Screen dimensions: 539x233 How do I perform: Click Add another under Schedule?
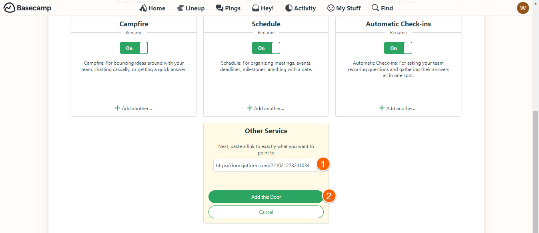(266, 108)
